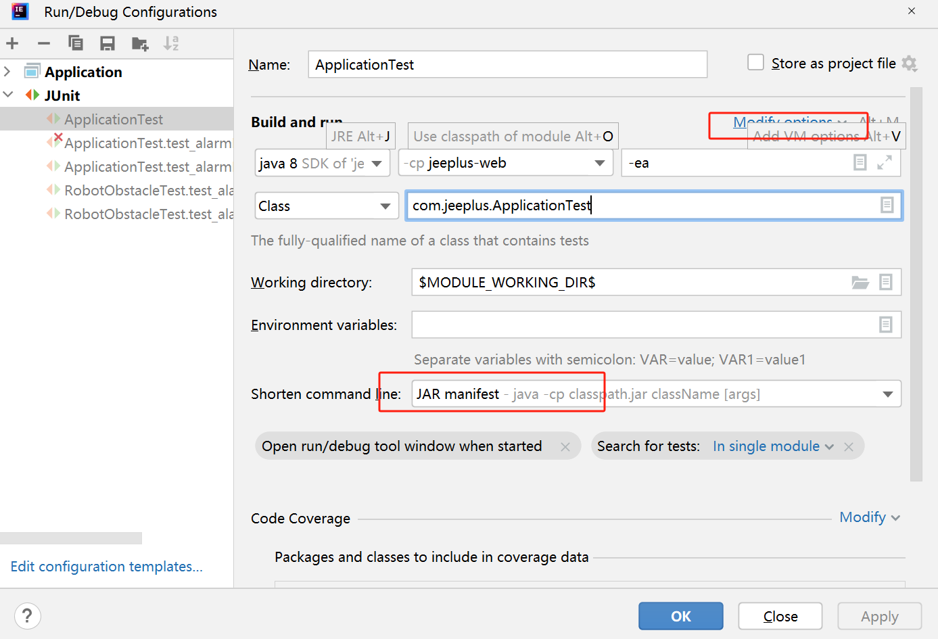
Task: Browse test class icon in class field
Action: (x=887, y=205)
